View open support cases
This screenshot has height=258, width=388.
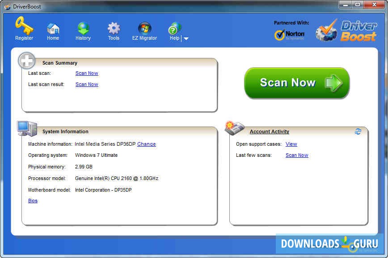[x=291, y=144]
